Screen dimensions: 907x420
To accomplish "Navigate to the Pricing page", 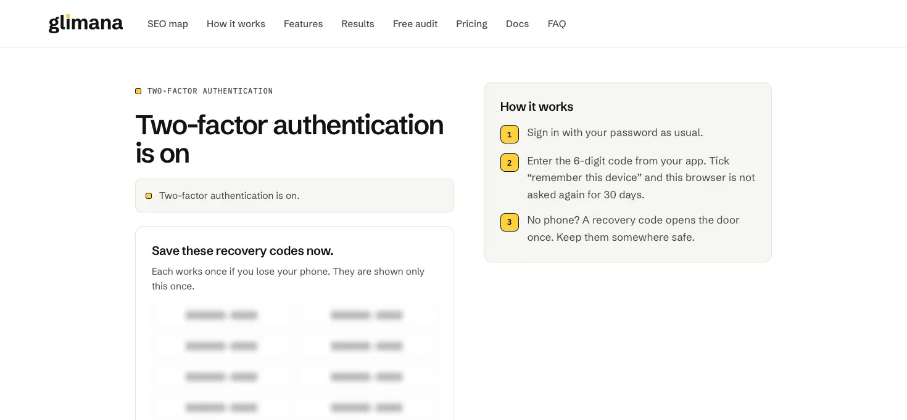I will tap(471, 24).
